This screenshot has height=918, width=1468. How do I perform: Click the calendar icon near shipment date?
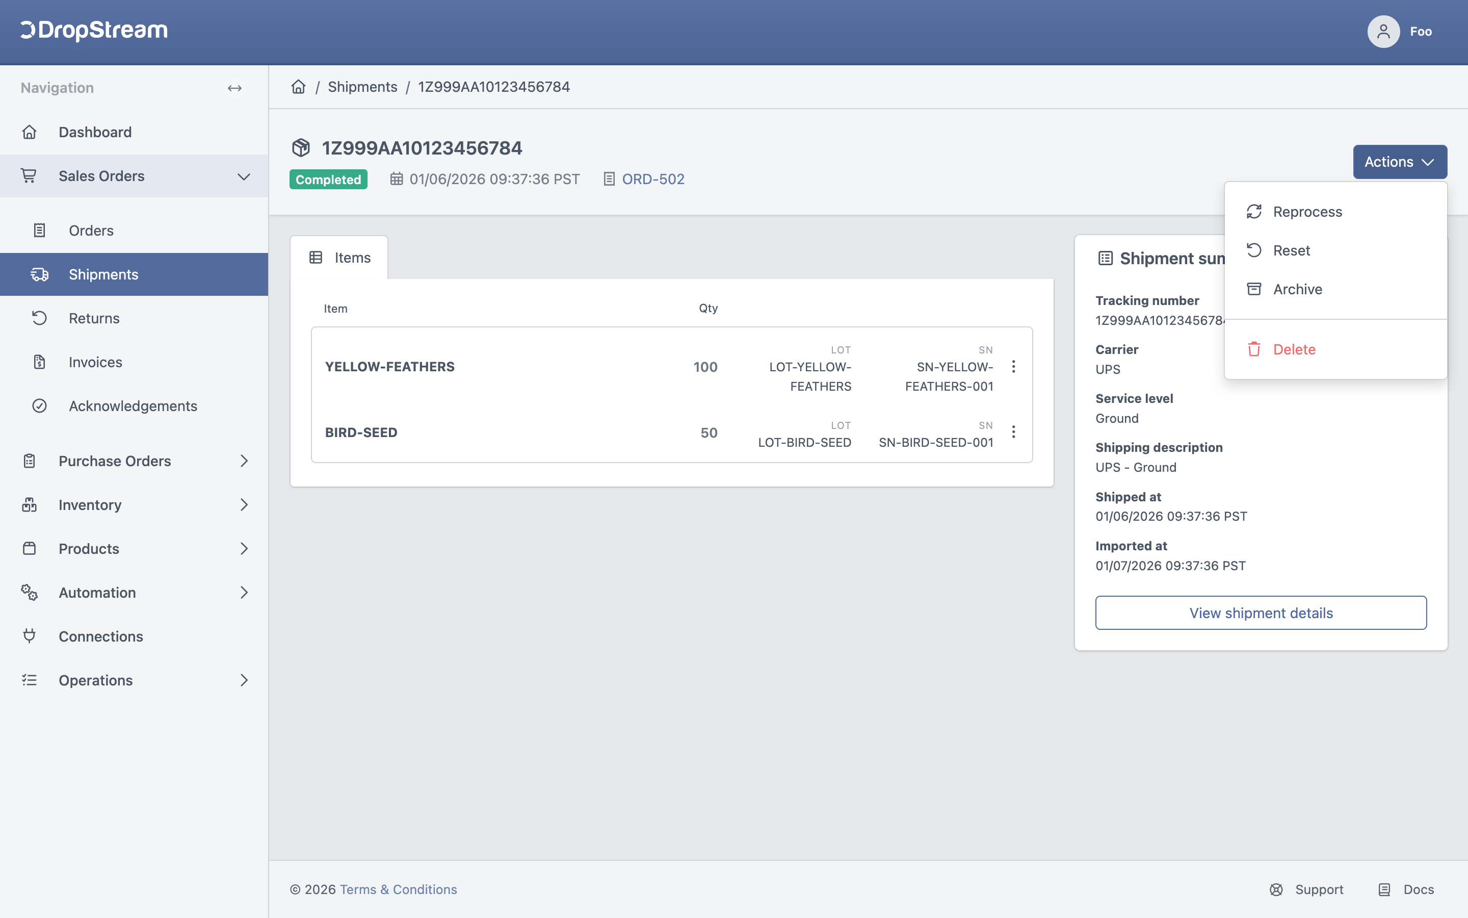(x=396, y=179)
